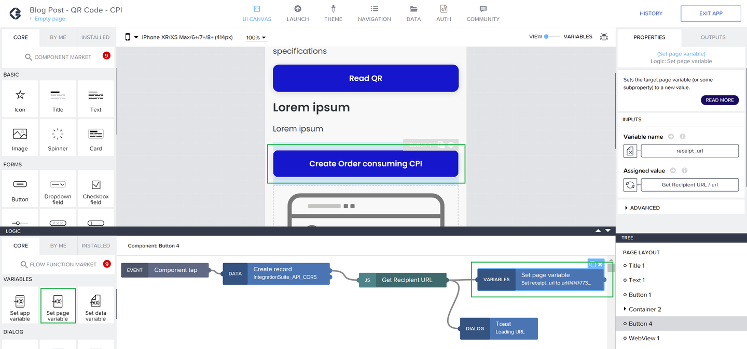Open the zoom 100% dropdown
Screen dimensions: 747x349
[256, 38]
